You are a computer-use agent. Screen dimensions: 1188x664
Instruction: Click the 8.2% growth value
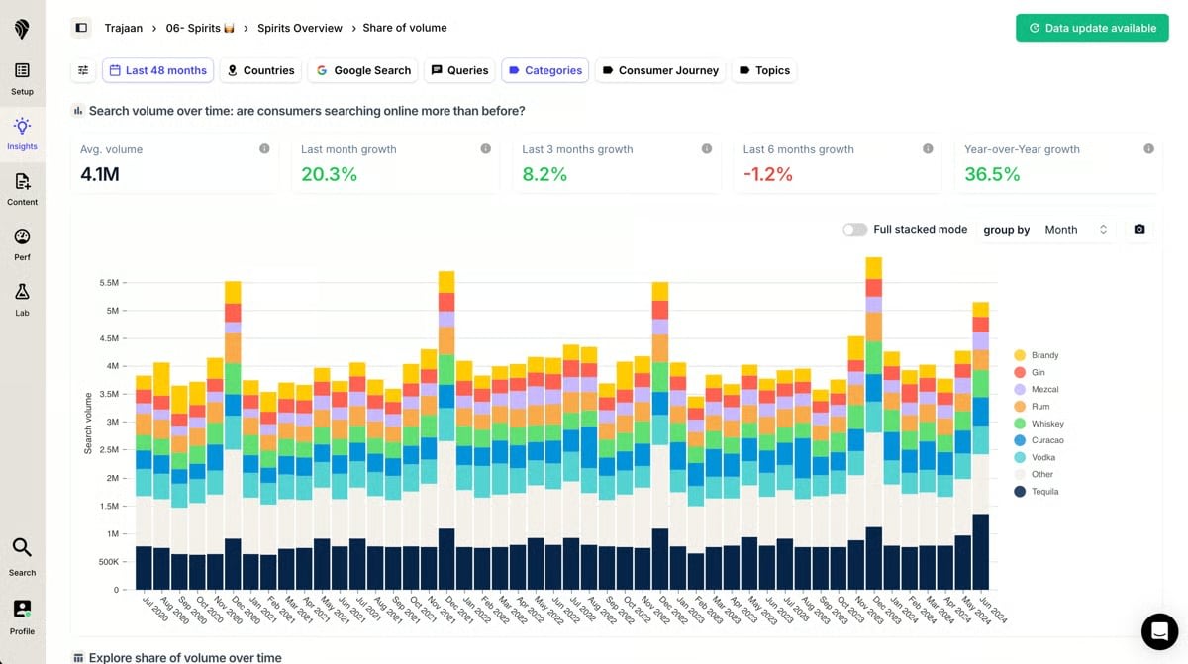pos(545,174)
